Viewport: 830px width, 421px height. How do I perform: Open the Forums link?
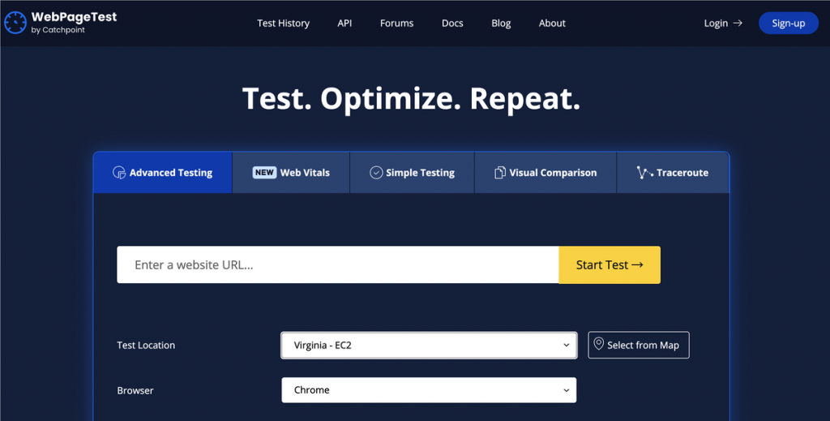point(396,24)
